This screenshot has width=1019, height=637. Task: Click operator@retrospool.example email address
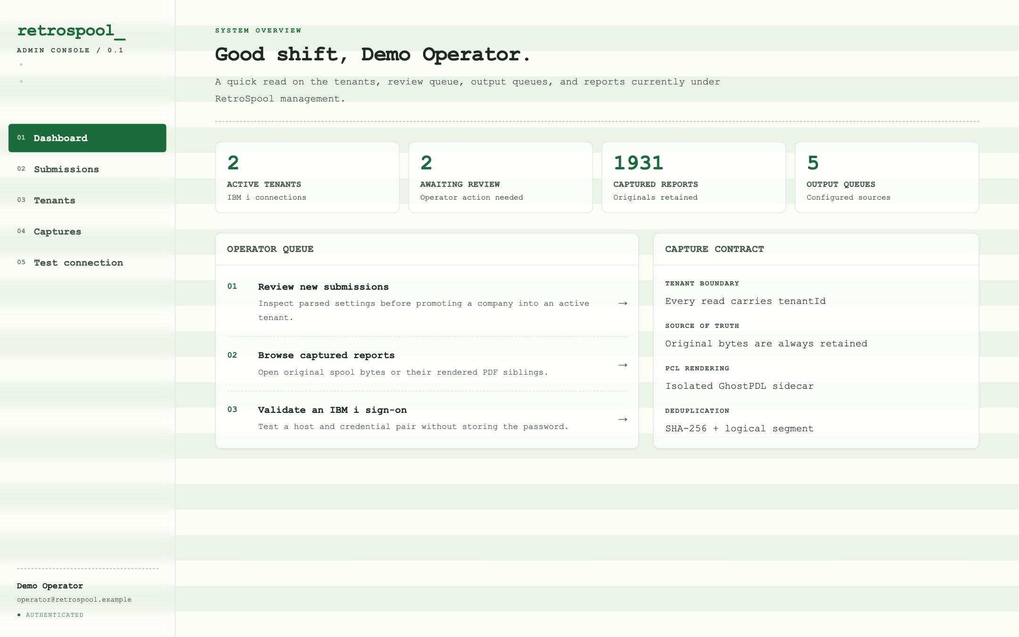pyautogui.click(x=74, y=599)
